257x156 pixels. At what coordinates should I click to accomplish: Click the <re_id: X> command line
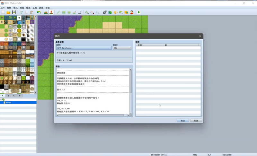tap(61, 100)
